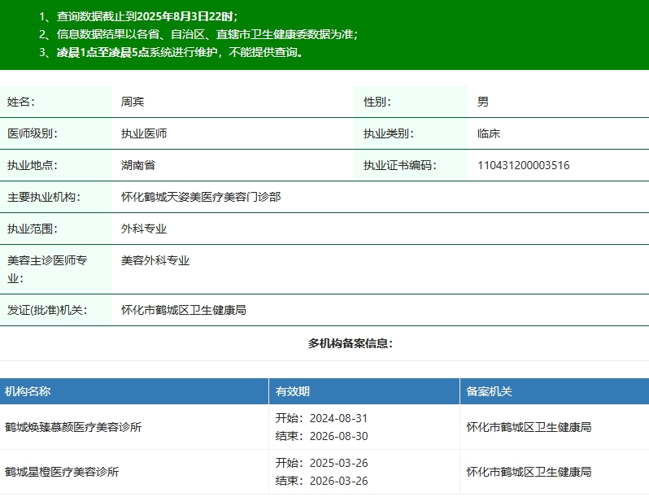Screen dimensions: 649x497
Task: Select the 外科专业 practice scope value
Action: click(144, 229)
